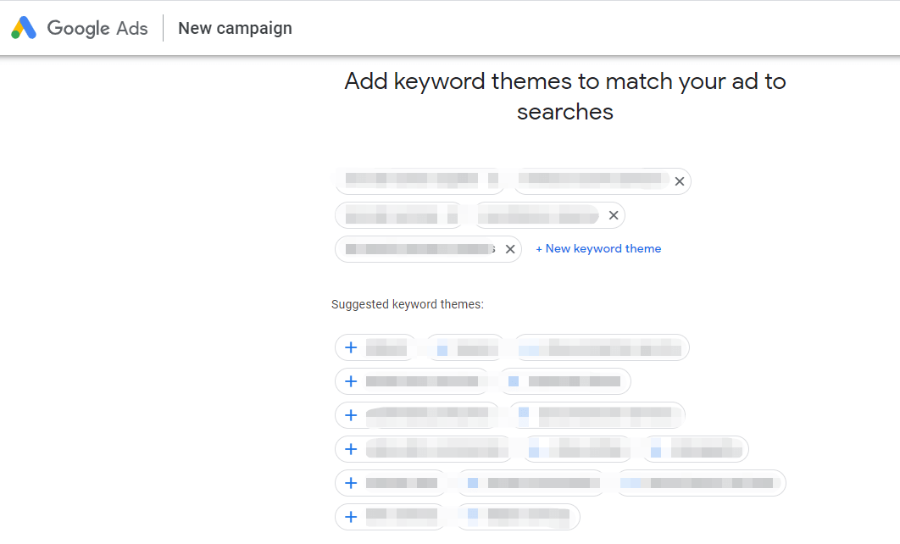
Task: Add the sixth suggested keyword theme
Action: [351, 517]
